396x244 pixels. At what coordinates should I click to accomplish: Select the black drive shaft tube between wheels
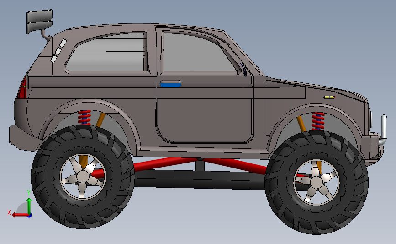click(200, 179)
